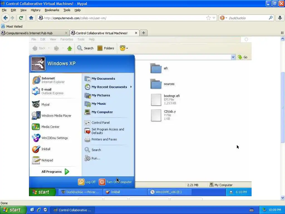Expand All Programs in VM Start menu

[55, 172]
